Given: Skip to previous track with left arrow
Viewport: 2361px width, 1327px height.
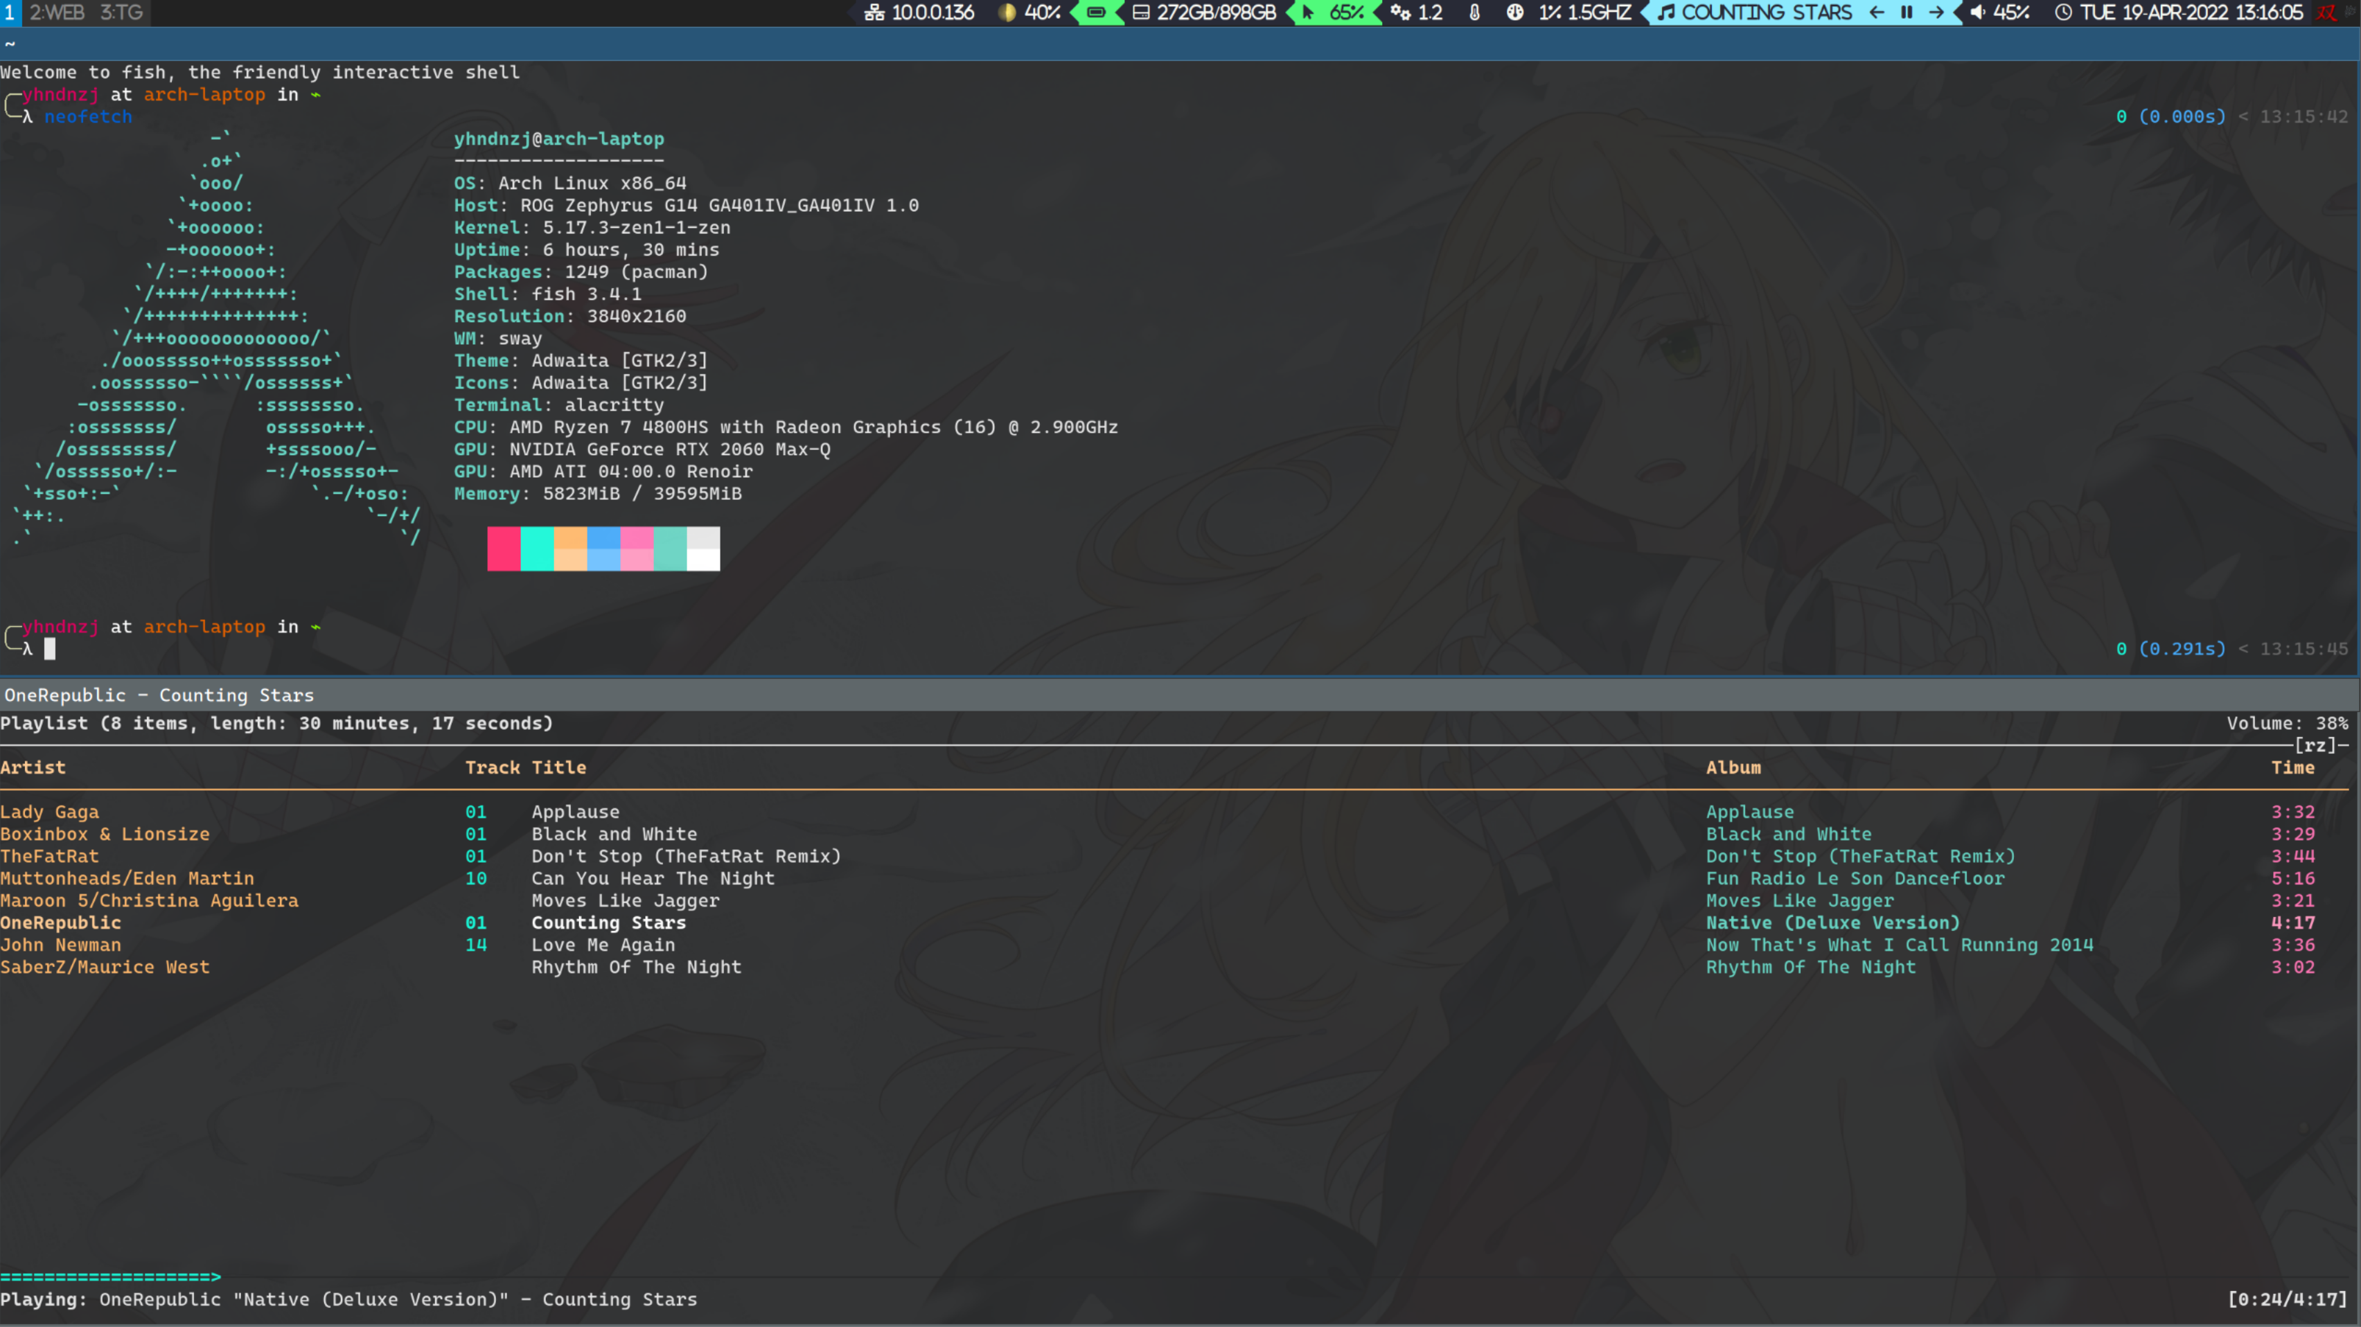Looking at the screenshot, I should click(1877, 13).
